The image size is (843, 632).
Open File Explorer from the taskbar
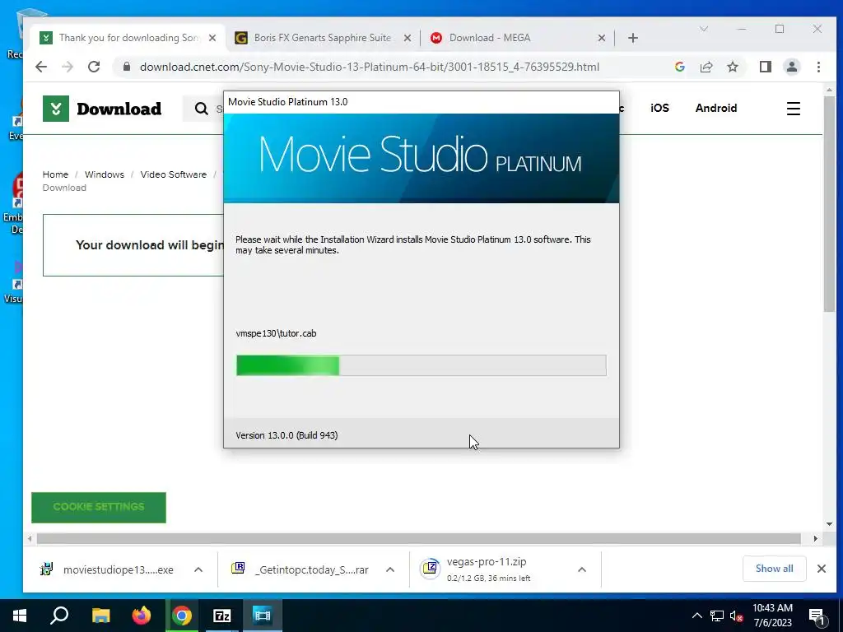(100, 616)
